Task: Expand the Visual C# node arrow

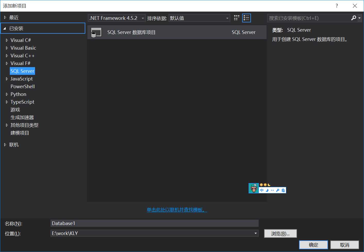Action: click(7, 40)
